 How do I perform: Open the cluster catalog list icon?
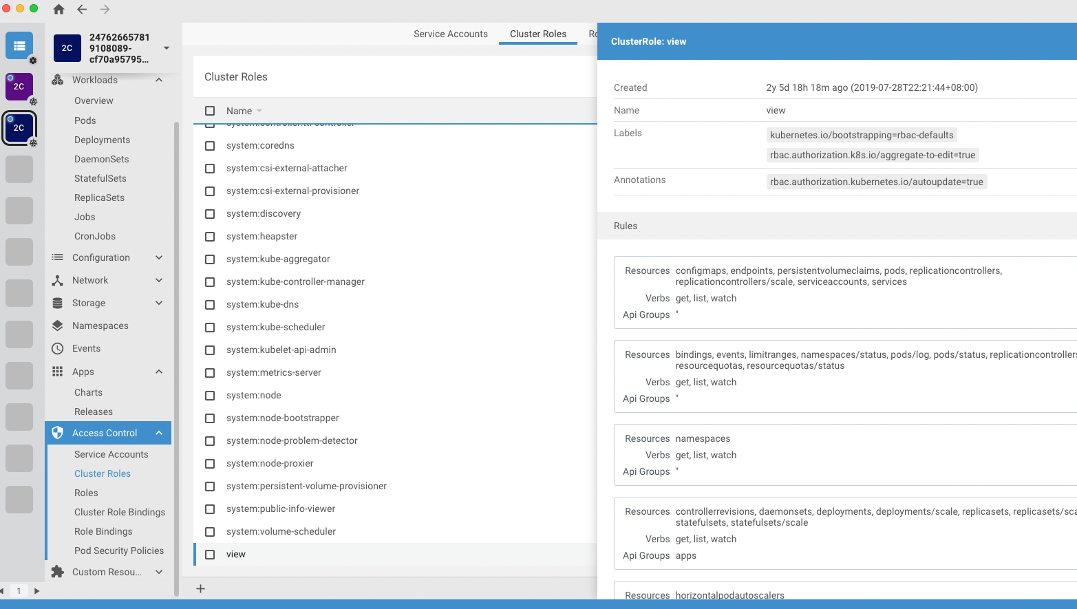[19, 46]
